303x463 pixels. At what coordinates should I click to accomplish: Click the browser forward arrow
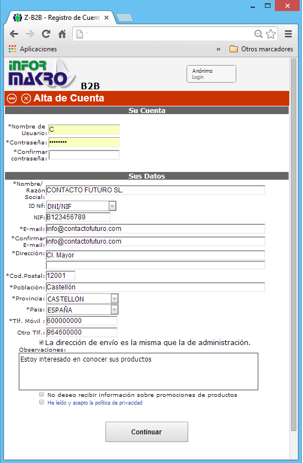click(x=30, y=34)
